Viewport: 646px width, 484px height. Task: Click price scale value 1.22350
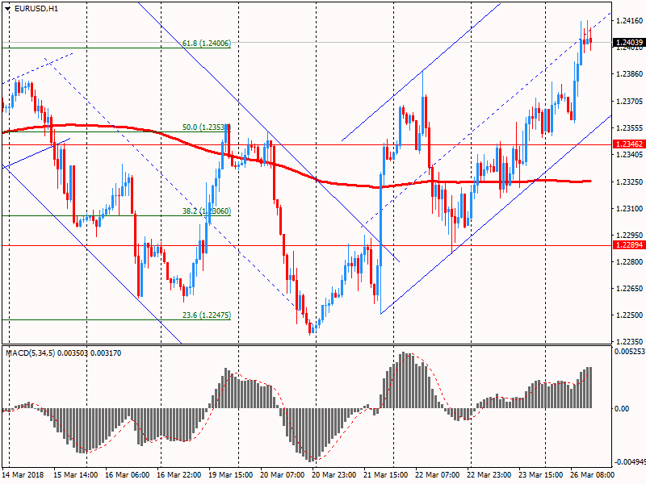630,341
